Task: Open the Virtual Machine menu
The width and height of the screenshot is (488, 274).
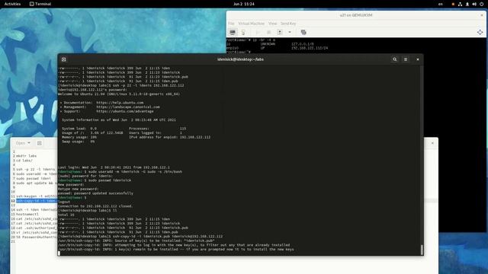Action: pyautogui.click(x=251, y=24)
